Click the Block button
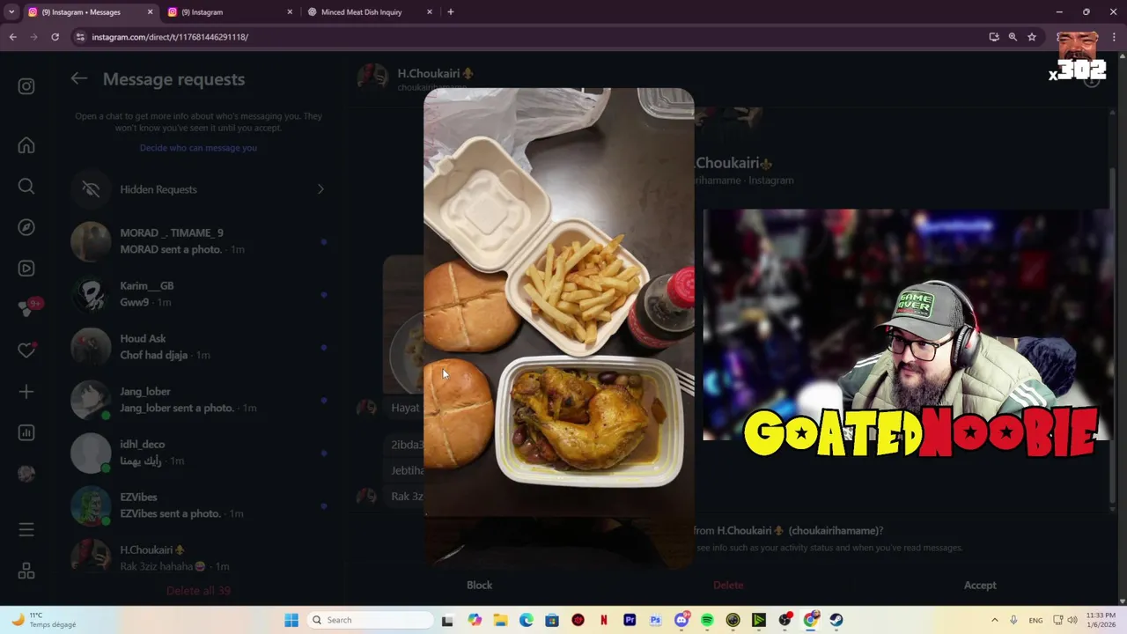The image size is (1127, 634). [x=479, y=585]
